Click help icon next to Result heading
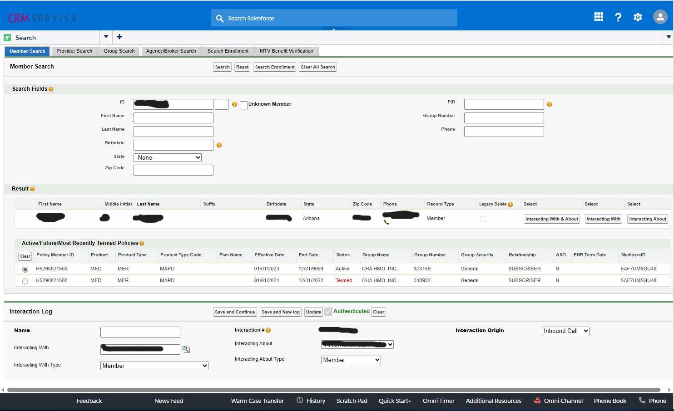Image resolution: width=674 pixels, height=411 pixels. pos(32,189)
